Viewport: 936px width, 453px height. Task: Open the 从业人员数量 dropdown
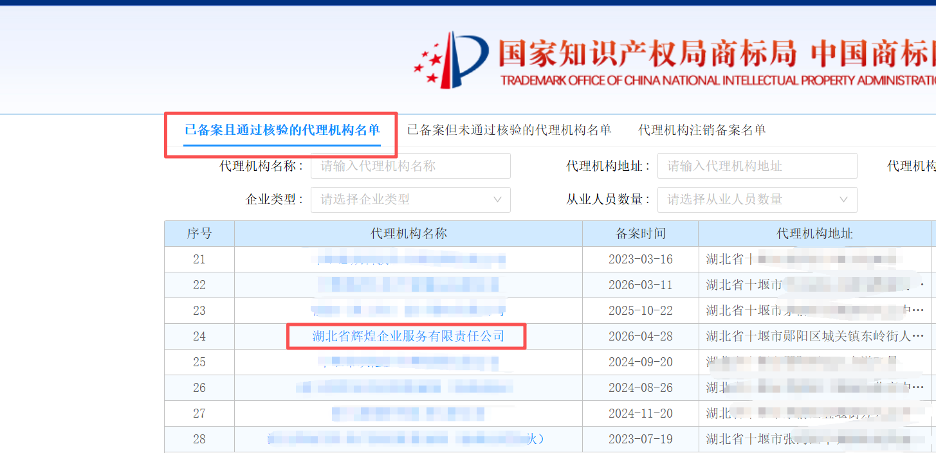click(x=757, y=200)
